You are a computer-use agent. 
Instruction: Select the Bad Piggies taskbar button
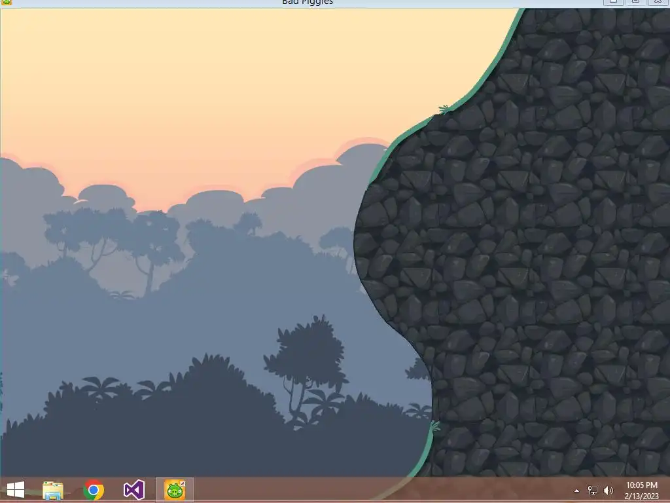[x=175, y=490]
